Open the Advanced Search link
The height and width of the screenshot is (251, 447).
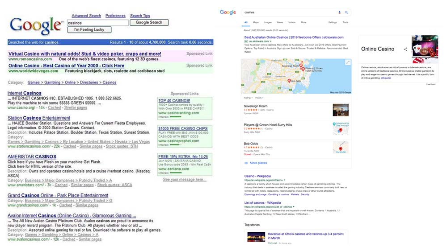[86, 16]
